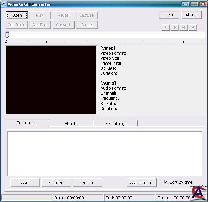The image size is (208, 202).
Task: Click the begin marker triangle under slider
Action: tap(6, 41)
